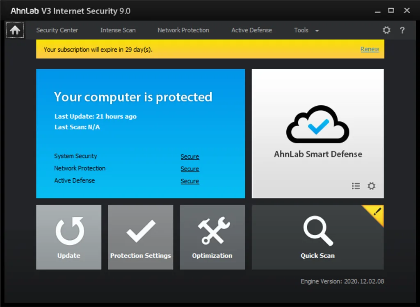Open the Active Defense section
The height and width of the screenshot is (307, 420).
pyautogui.click(x=251, y=30)
